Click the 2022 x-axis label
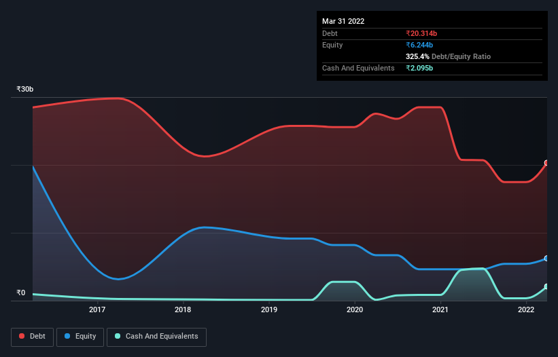 (x=526, y=309)
